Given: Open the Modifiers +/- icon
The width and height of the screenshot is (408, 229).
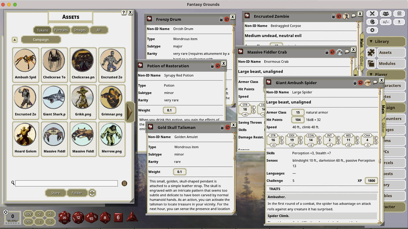Looking at the screenshot, I should (386, 22).
